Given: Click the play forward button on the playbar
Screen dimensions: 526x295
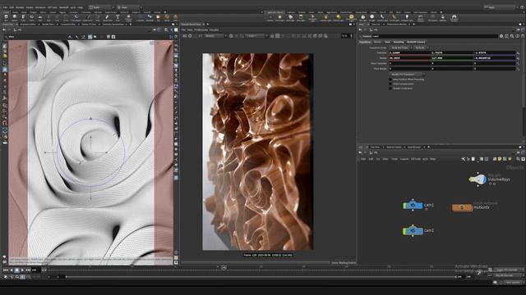Looking at the screenshot, I should coord(22,270).
